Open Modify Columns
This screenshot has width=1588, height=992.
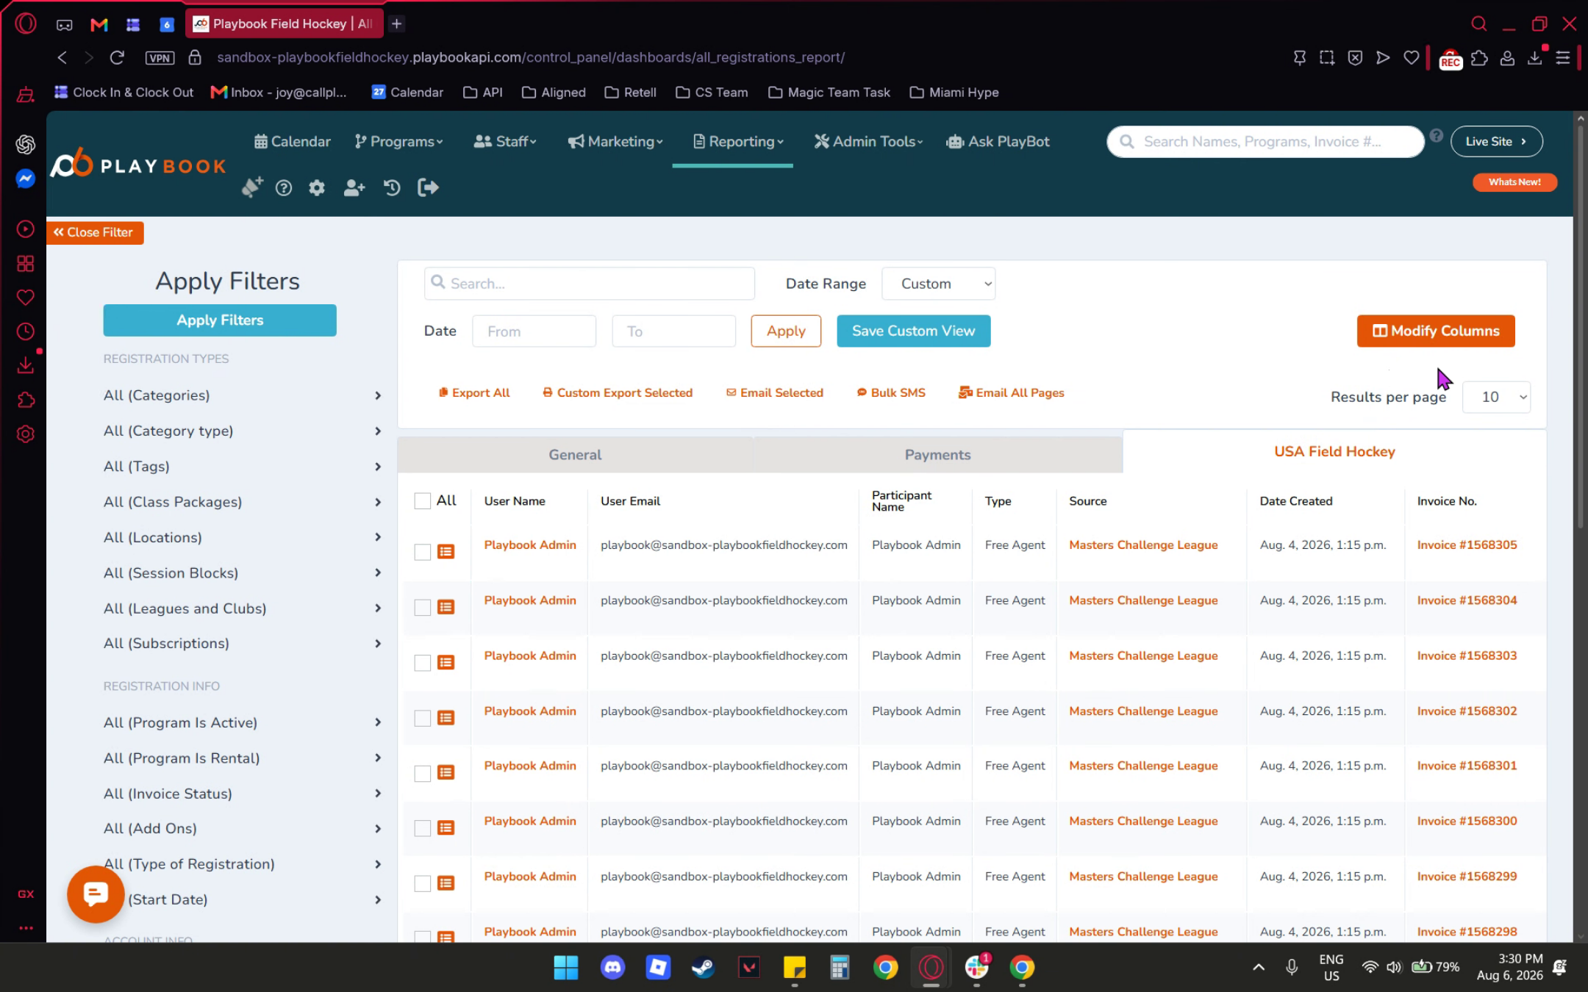tap(1436, 331)
